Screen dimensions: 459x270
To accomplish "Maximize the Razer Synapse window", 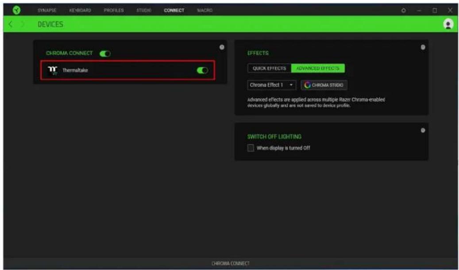I will [435, 11].
